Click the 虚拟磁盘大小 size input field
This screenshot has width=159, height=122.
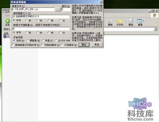pyautogui.click(x=41, y=16)
